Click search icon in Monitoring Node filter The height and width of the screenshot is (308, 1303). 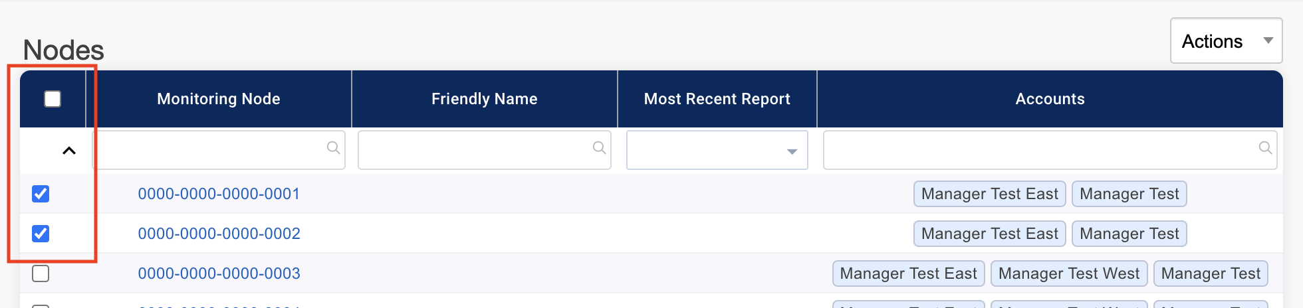(333, 148)
